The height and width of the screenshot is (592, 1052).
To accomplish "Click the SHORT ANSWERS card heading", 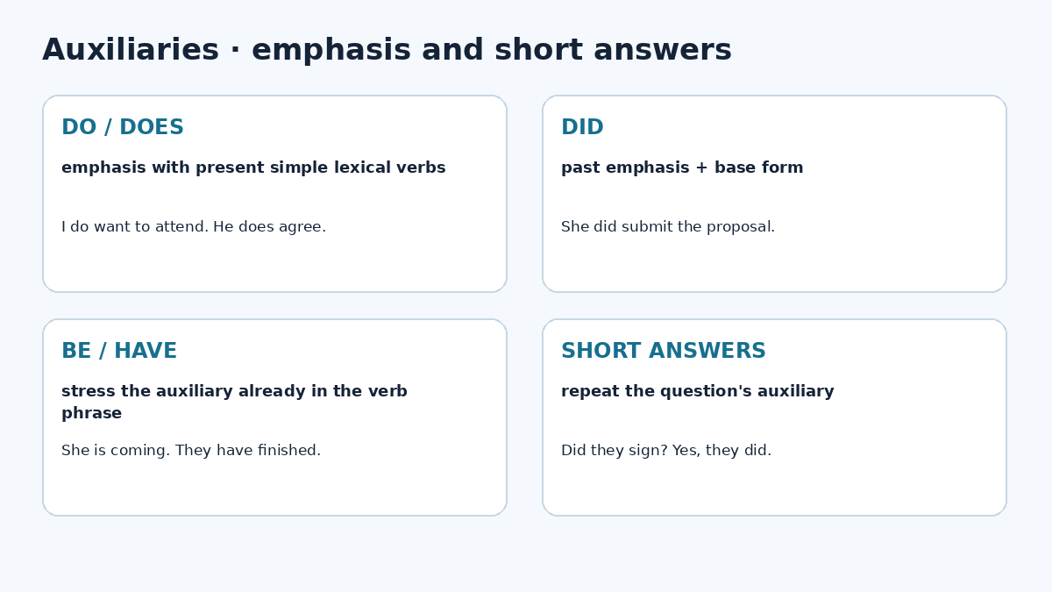I will click(664, 352).
